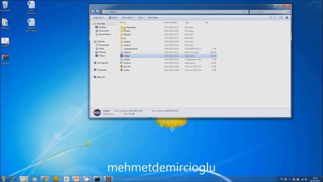Select the Java document desktop icon

[31, 7]
